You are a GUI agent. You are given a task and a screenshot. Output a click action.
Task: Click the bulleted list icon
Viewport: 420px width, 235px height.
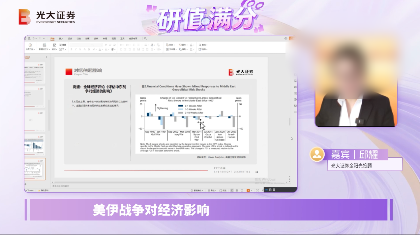122,45
